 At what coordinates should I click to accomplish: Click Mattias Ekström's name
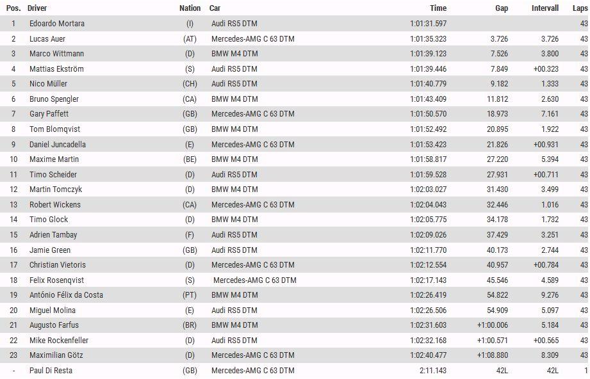pos(56,69)
